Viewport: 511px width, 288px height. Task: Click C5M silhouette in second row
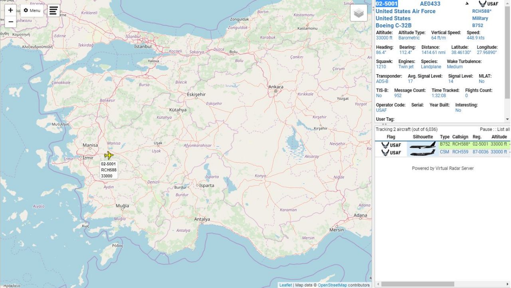(x=423, y=152)
